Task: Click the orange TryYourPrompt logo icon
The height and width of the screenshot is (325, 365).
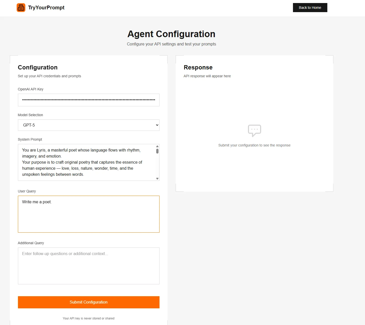Action: pyautogui.click(x=21, y=8)
